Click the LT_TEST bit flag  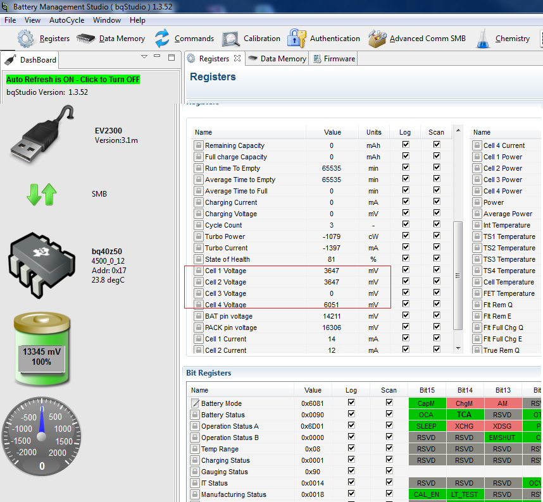coord(464,494)
